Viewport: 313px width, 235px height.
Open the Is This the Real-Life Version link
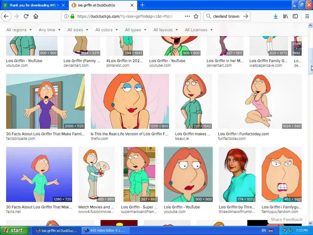point(129,134)
